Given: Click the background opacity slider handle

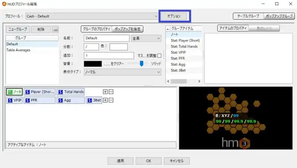Looking at the screenshot, I should tap(141, 64).
